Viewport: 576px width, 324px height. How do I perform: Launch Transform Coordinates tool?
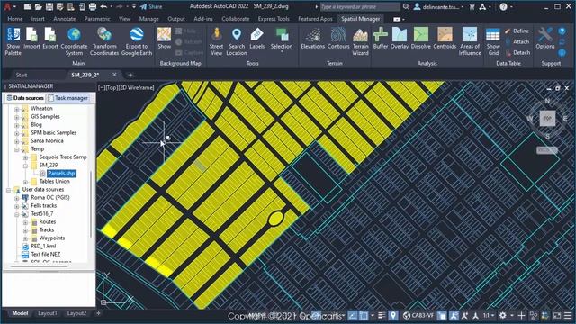click(104, 41)
